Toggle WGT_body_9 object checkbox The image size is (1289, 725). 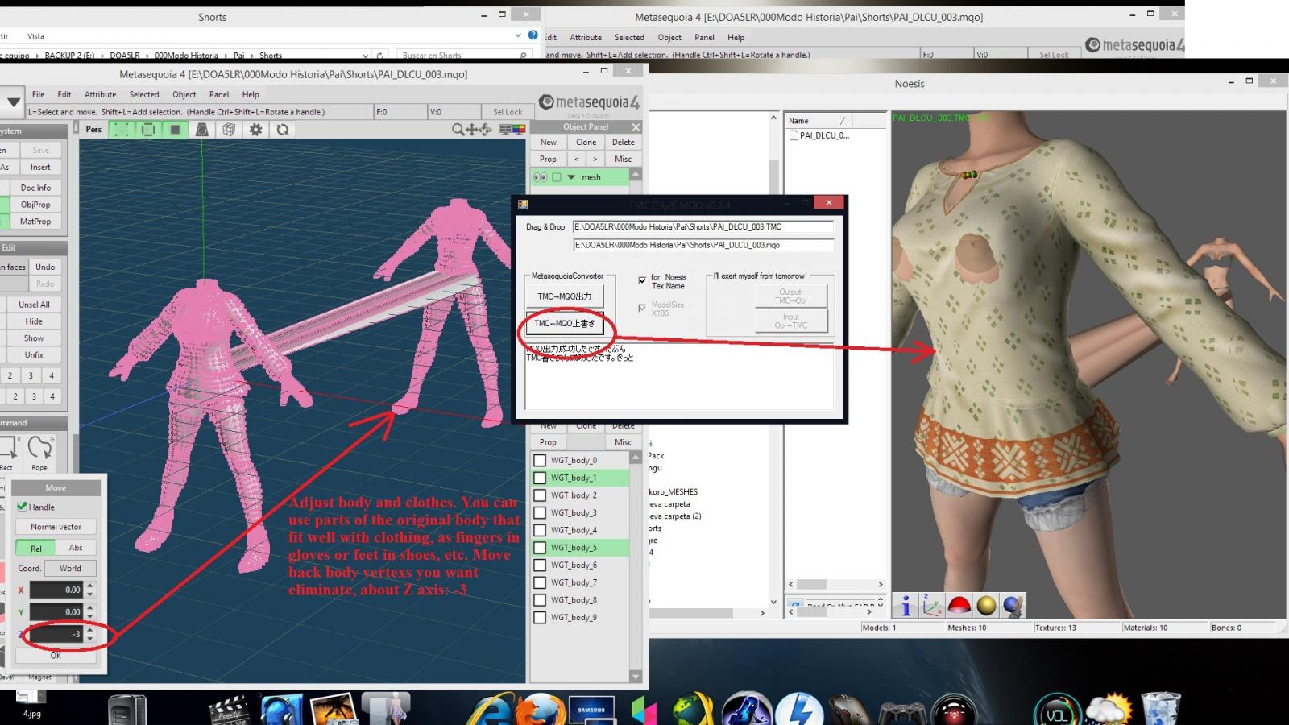click(540, 618)
